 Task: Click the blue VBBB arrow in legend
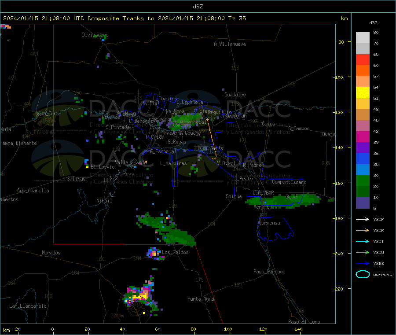(x=363, y=264)
